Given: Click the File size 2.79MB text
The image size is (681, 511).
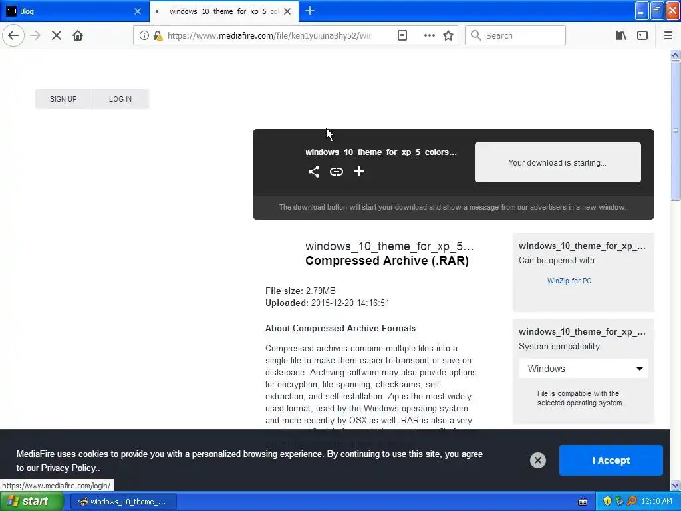Looking at the screenshot, I should pyautogui.click(x=301, y=291).
